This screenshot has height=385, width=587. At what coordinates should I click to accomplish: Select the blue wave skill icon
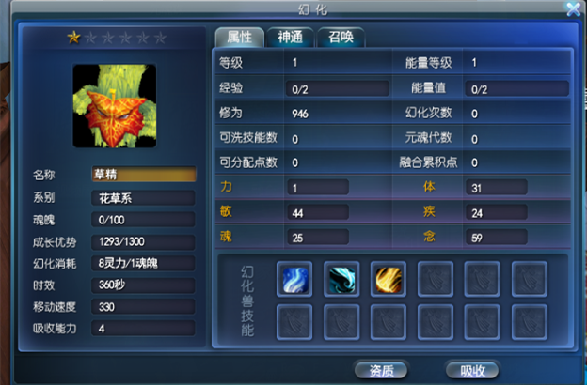[x=294, y=279]
